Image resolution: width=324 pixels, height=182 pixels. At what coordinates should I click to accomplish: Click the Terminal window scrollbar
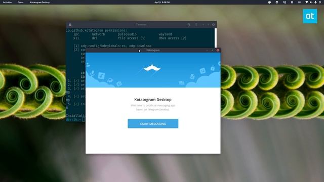216,38
